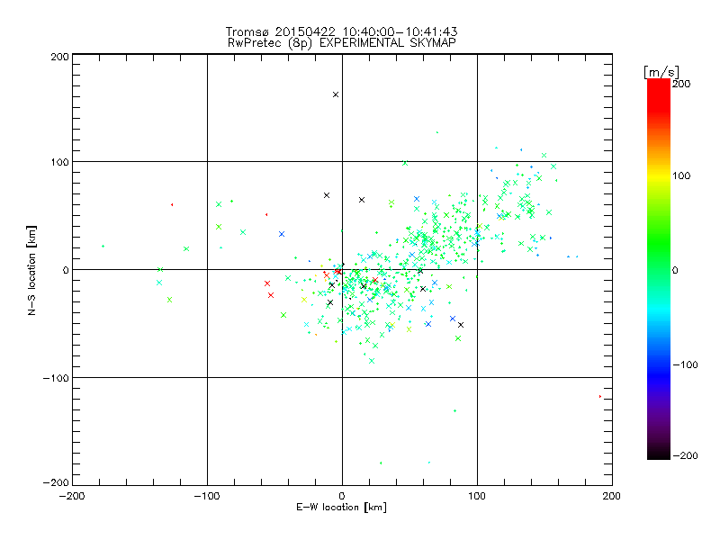Click the N-S axis "200" tick label

(59, 57)
